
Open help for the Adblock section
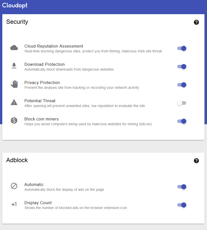pyautogui.click(x=196, y=161)
